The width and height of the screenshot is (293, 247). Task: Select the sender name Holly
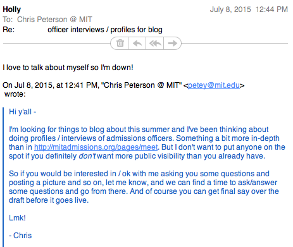pos(12,9)
